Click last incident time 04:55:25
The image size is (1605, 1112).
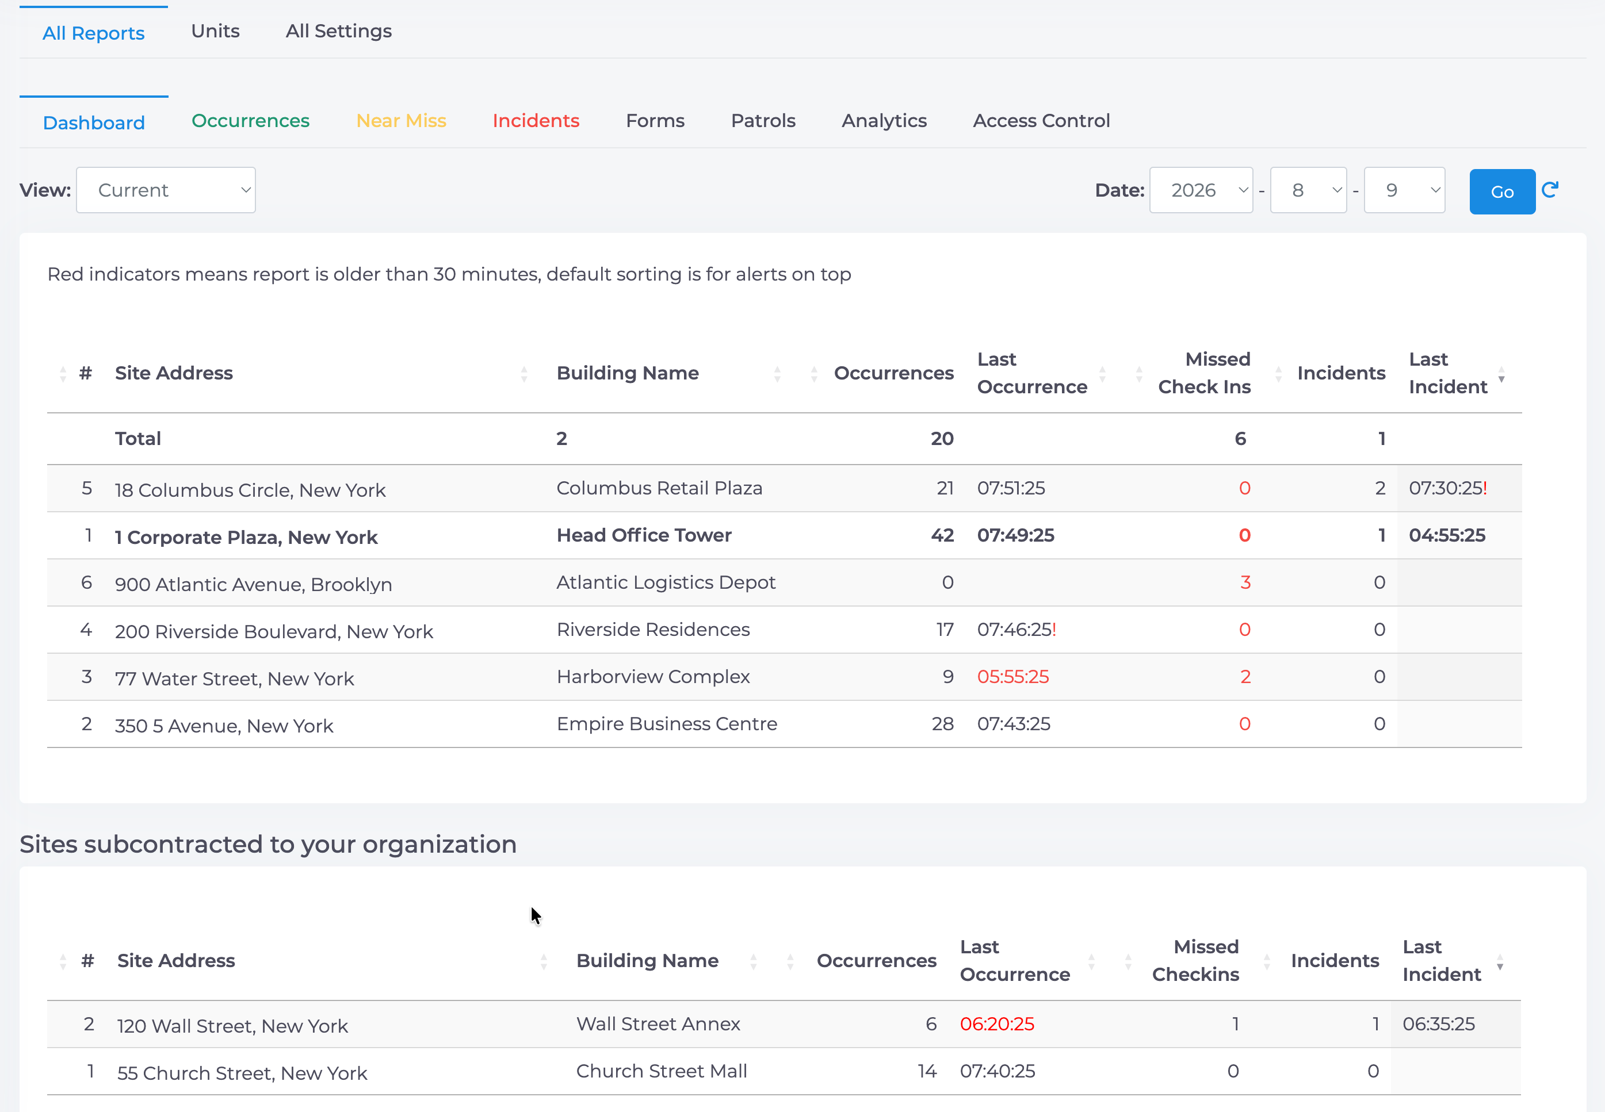pos(1447,536)
